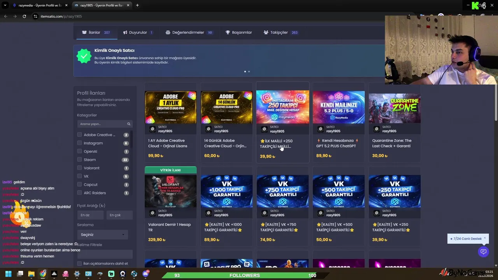Open the İlanlar tab
Viewport: 498px width, 280px height.
tap(96, 33)
